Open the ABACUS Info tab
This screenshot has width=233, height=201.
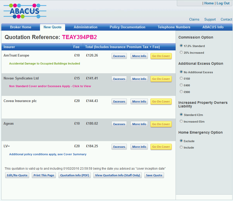[x=213, y=27]
